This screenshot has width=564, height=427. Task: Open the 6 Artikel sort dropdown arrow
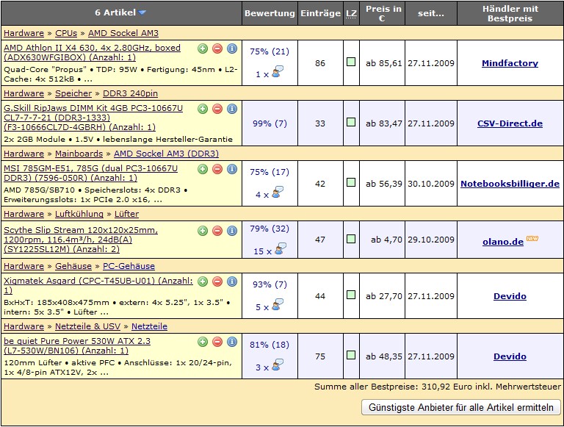[142, 12]
